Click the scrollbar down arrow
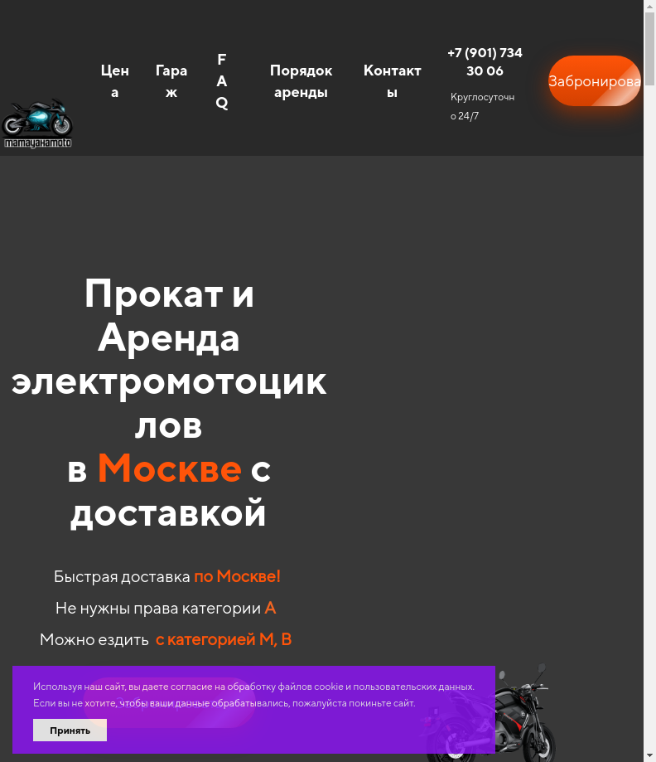The image size is (656, 762). click(x=649, y=756)
